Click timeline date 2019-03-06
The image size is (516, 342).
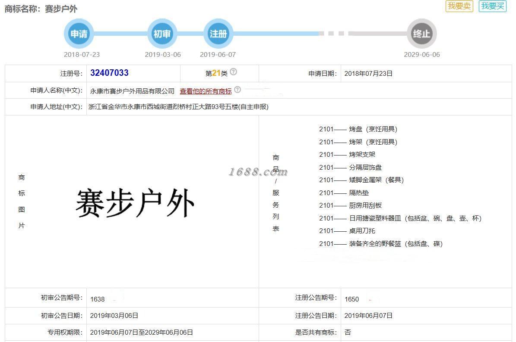pos(163,54)
